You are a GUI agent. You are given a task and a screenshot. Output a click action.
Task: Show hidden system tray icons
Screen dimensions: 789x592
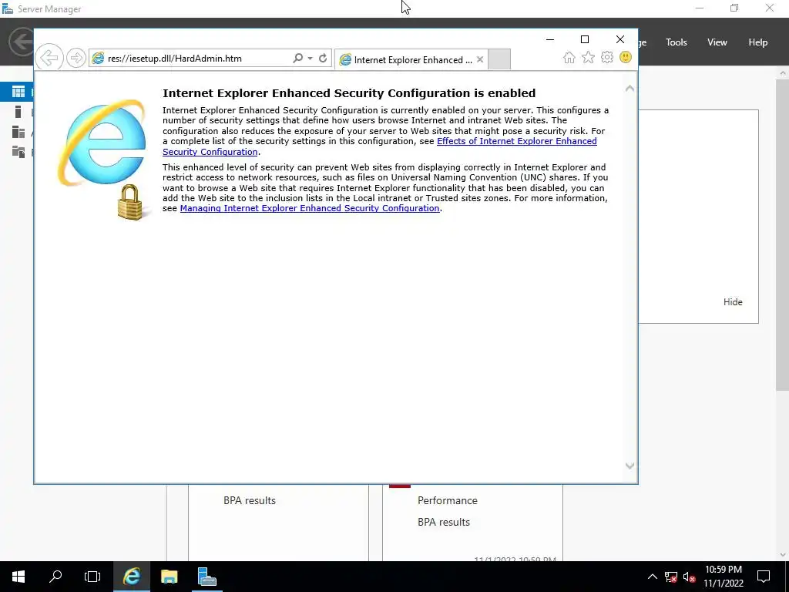coord(652,577)
